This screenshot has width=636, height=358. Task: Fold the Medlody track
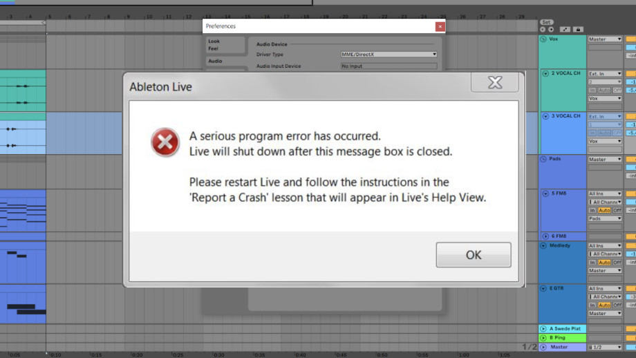coord(543,246)
